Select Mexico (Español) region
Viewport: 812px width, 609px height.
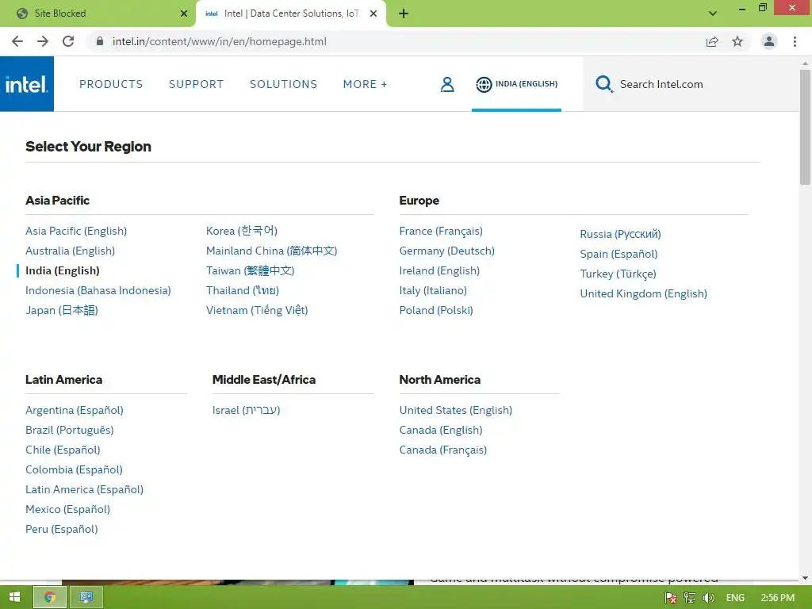tap(68, 509)
